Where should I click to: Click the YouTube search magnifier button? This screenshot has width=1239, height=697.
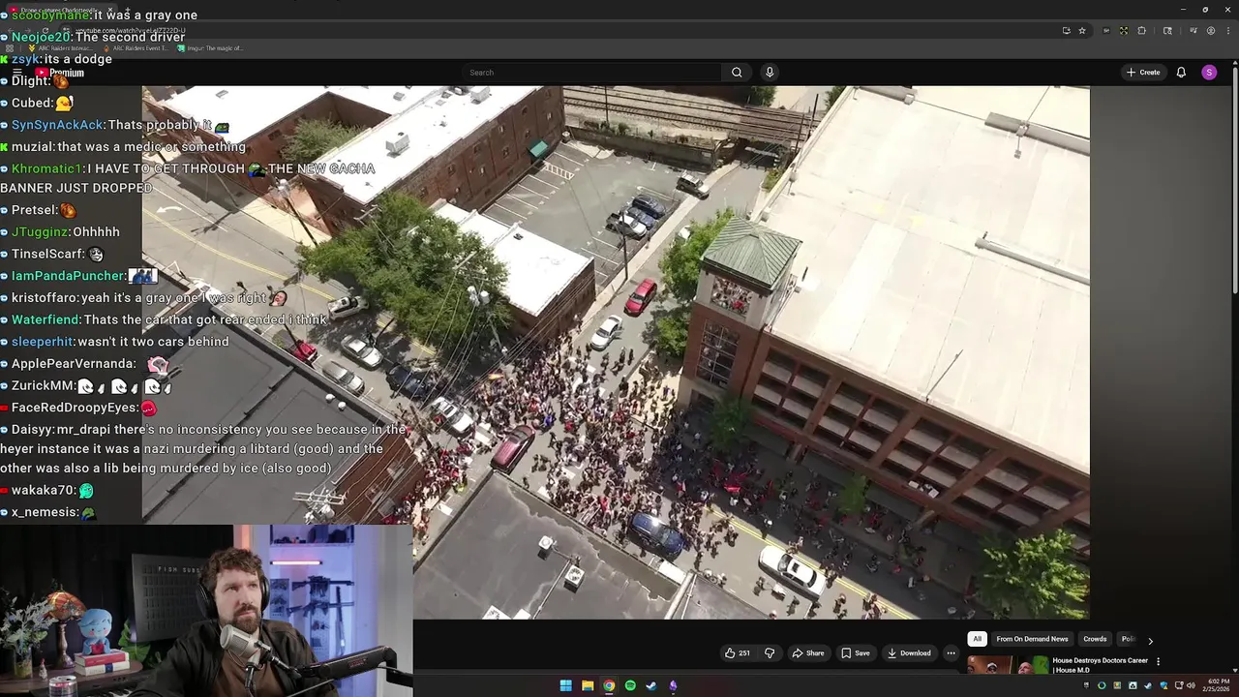737,73
